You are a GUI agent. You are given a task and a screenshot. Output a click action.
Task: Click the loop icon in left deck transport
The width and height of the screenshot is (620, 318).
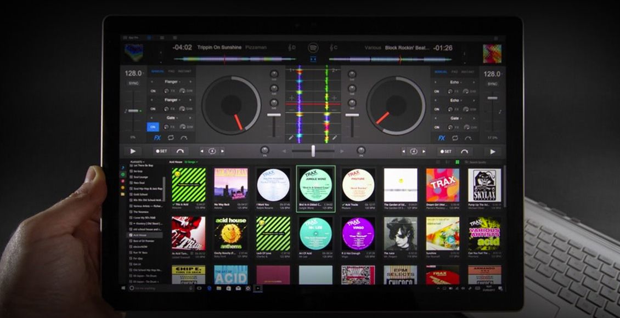(x=212, y=151)
